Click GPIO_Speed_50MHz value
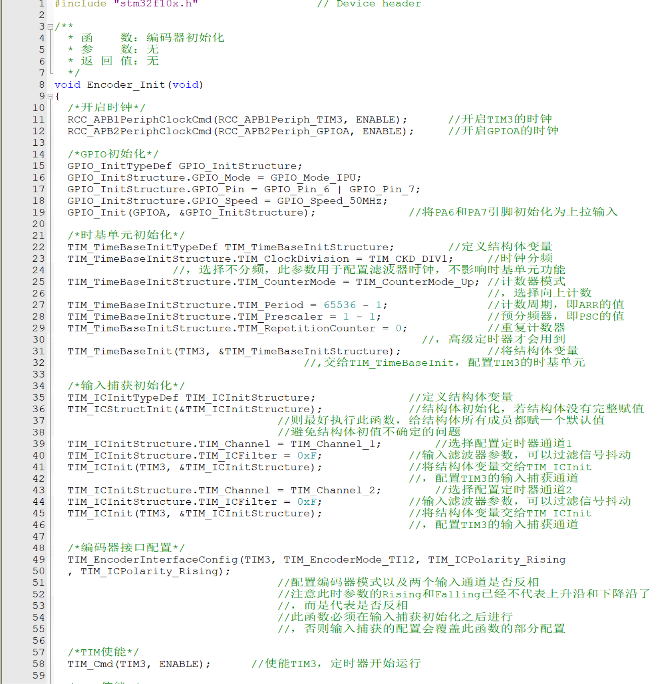The height and width of the screenshot is (684, 664). pyautogui.click(x=329, y=201)
